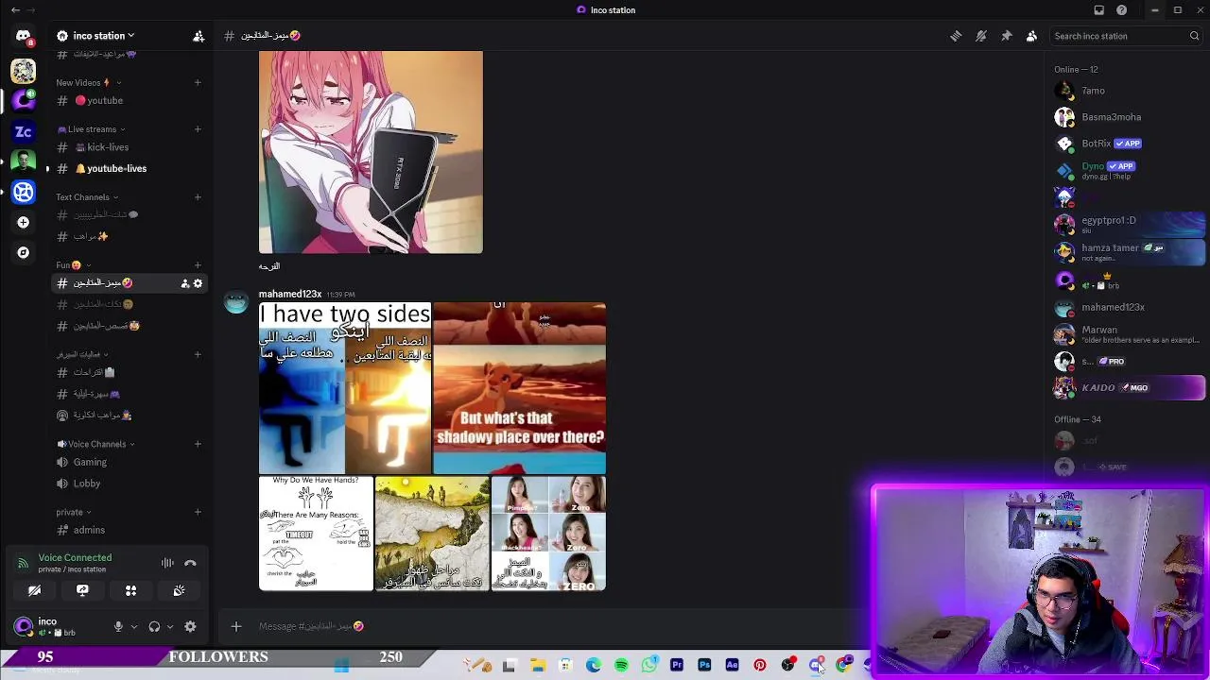Create invite for the selected channel

point(184,283)
